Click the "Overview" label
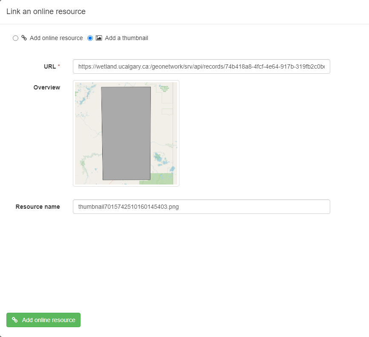Image resolution: width=369 pixels, height=337 pixels. 47,87
